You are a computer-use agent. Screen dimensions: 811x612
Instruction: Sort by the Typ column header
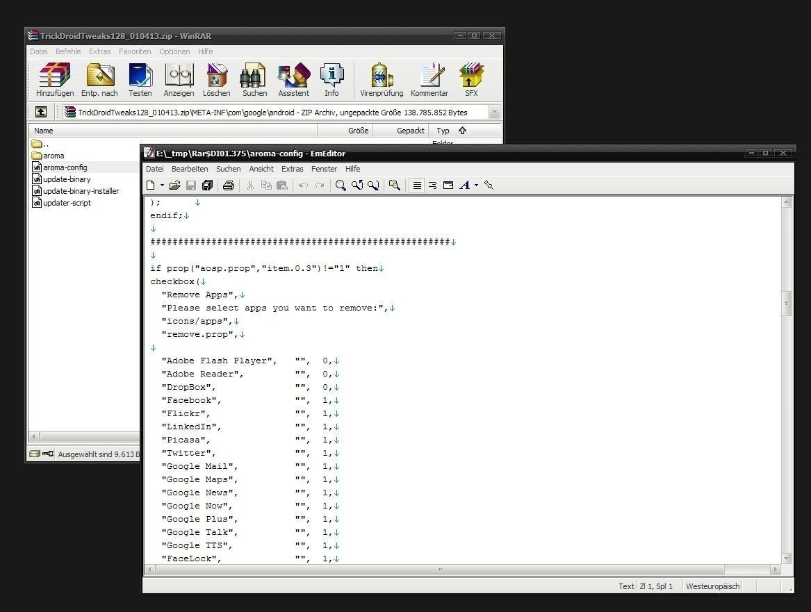tap(466, 131)
